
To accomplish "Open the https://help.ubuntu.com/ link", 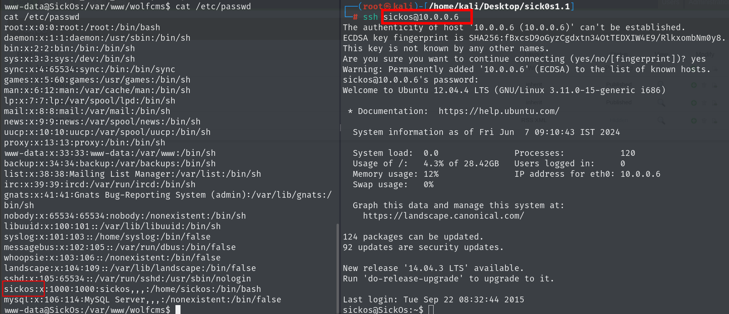I will [499, 111].
